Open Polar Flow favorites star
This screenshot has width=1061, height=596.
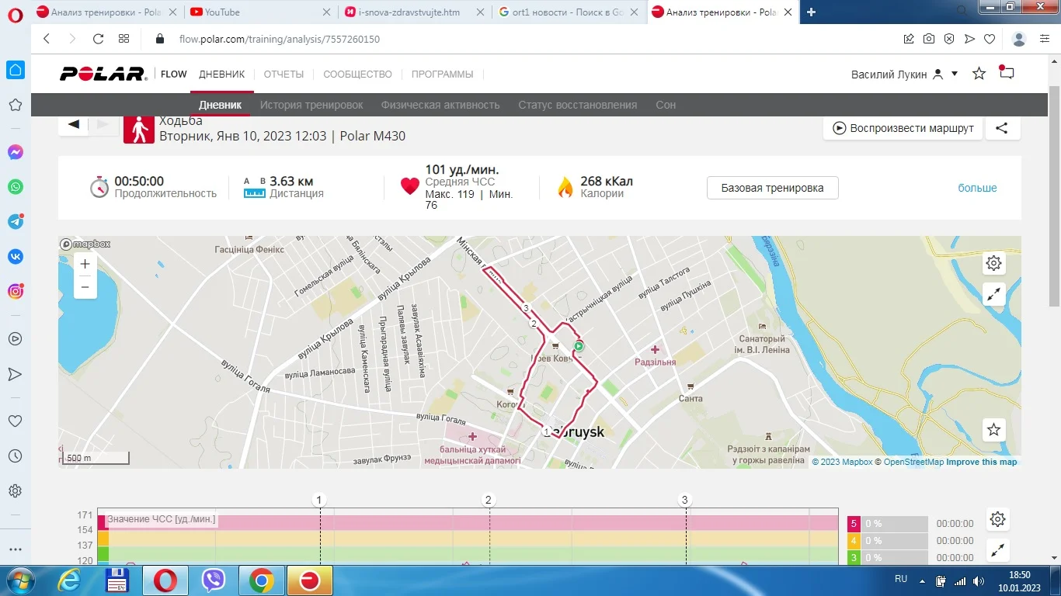pyautogui.click(x=979, y=74)
